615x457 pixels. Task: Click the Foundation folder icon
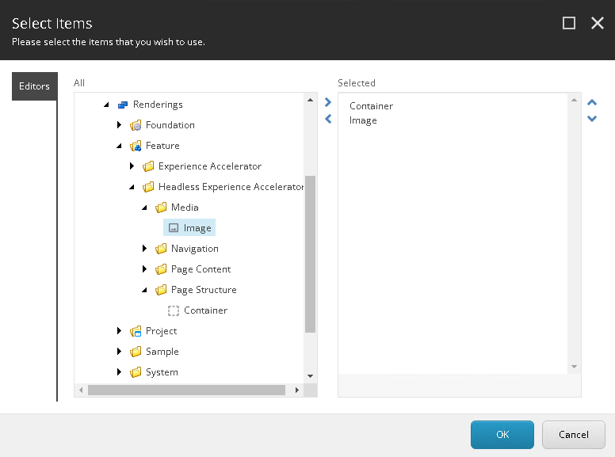click(x=136, y=125)
